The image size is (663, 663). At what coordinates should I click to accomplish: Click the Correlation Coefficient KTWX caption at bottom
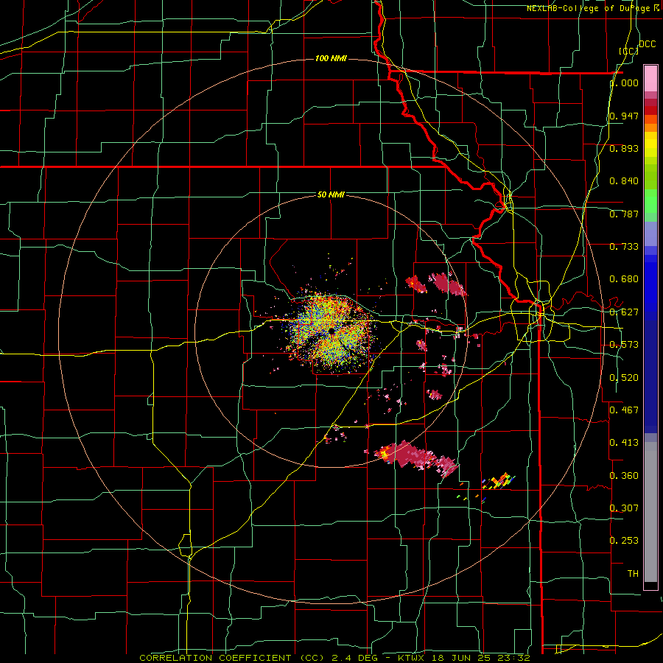point(335,658)
